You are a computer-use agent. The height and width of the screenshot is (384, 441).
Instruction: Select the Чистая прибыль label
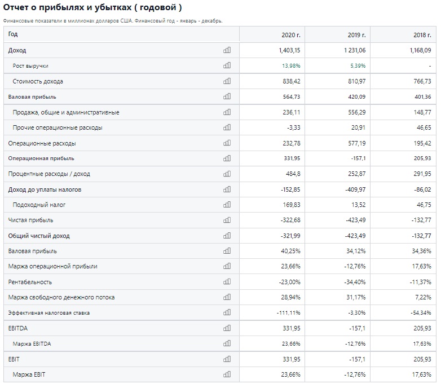(30, 220)
